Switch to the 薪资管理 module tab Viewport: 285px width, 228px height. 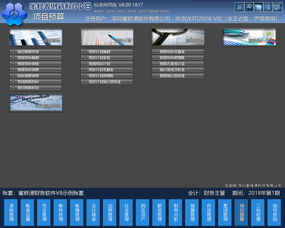[x=159, y=212]
